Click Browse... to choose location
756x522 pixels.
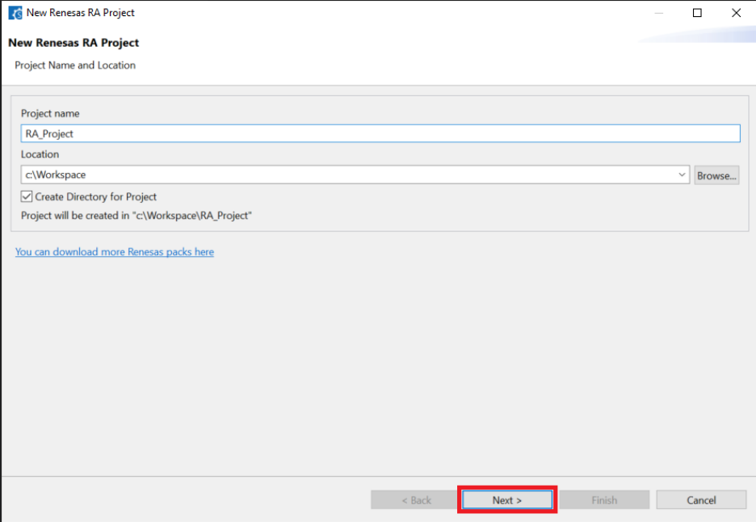coord(716,175)
